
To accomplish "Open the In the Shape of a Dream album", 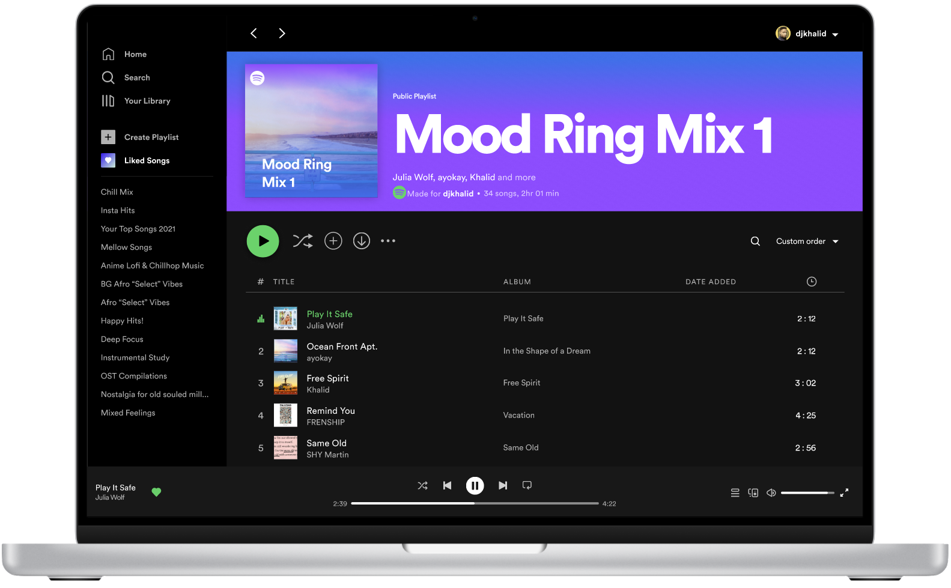I will point(547,351).
